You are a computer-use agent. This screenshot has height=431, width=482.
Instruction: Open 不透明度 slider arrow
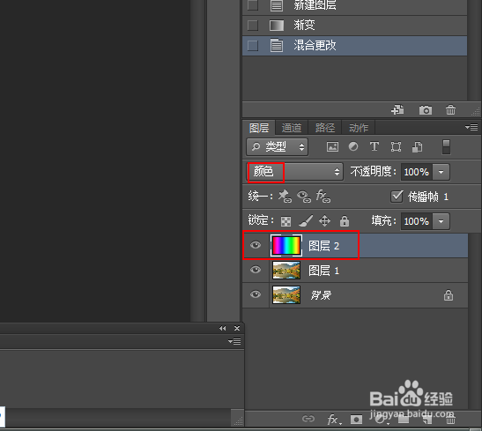pos(441,172)
